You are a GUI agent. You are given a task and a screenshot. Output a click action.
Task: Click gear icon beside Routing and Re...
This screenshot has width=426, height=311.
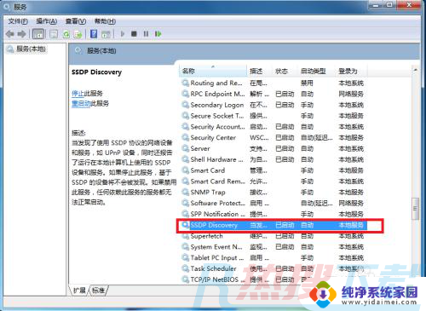point(186,83)
